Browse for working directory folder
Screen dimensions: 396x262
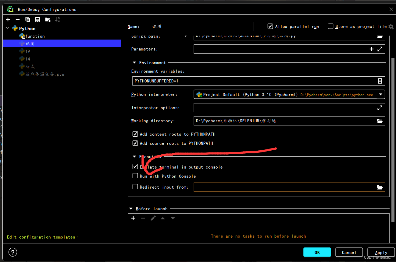(x=380, y=121)
